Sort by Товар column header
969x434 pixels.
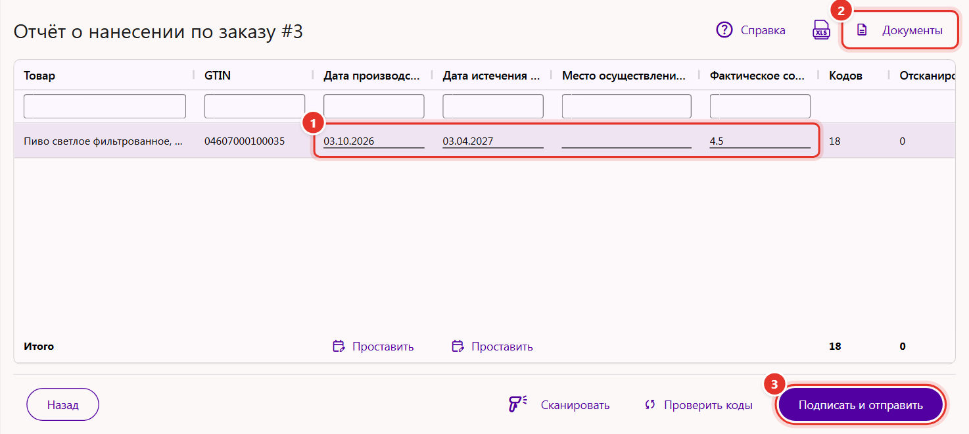39,76
